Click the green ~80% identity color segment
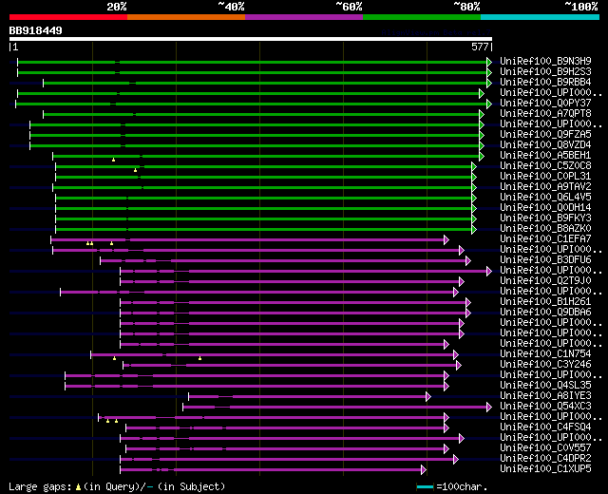This screenshot has width=608, height=494. tap(422, 17)
